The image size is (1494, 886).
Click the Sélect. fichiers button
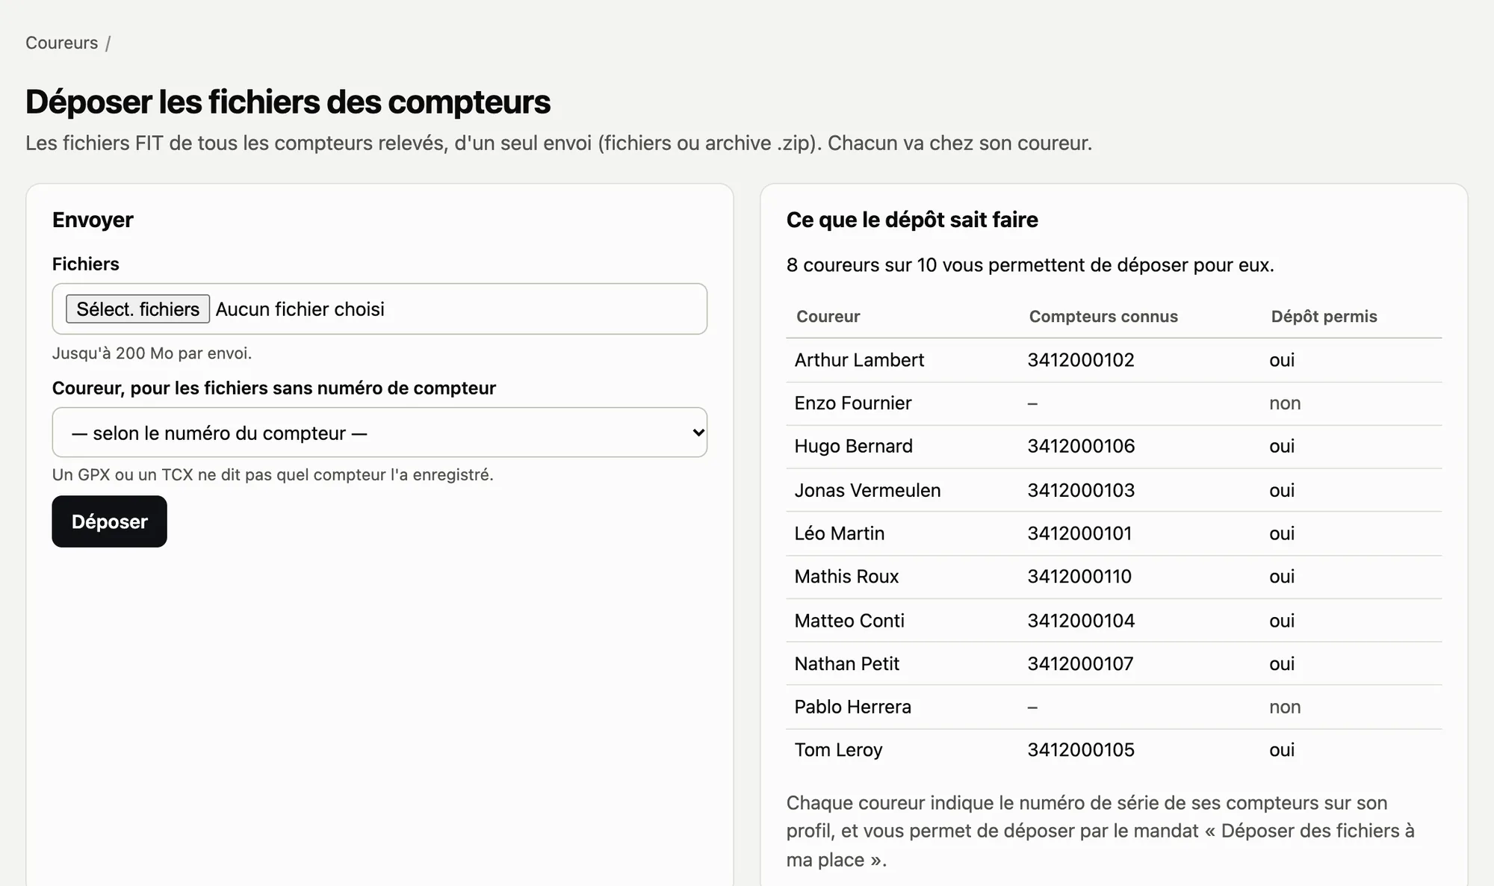click(137, 309)
